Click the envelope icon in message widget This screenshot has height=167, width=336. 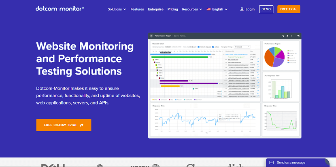coord(272,163)
